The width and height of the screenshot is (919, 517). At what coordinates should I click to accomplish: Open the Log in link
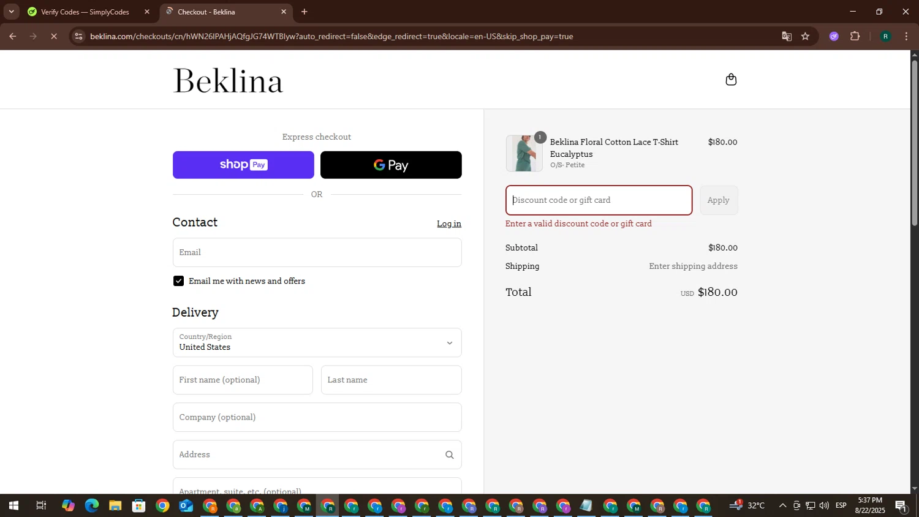pyautogui.click(x=449, y=224)
